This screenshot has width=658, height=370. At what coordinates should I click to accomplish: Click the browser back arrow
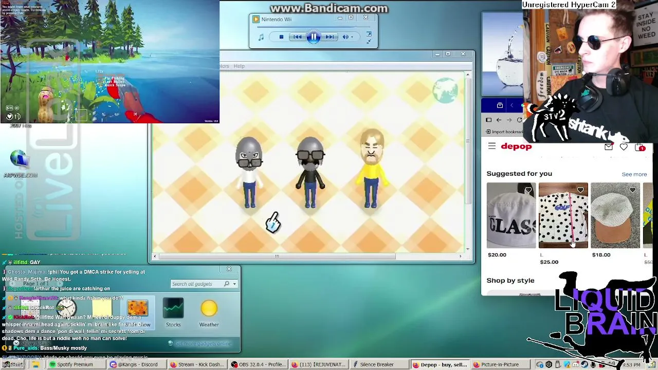[x=499, y=120]
